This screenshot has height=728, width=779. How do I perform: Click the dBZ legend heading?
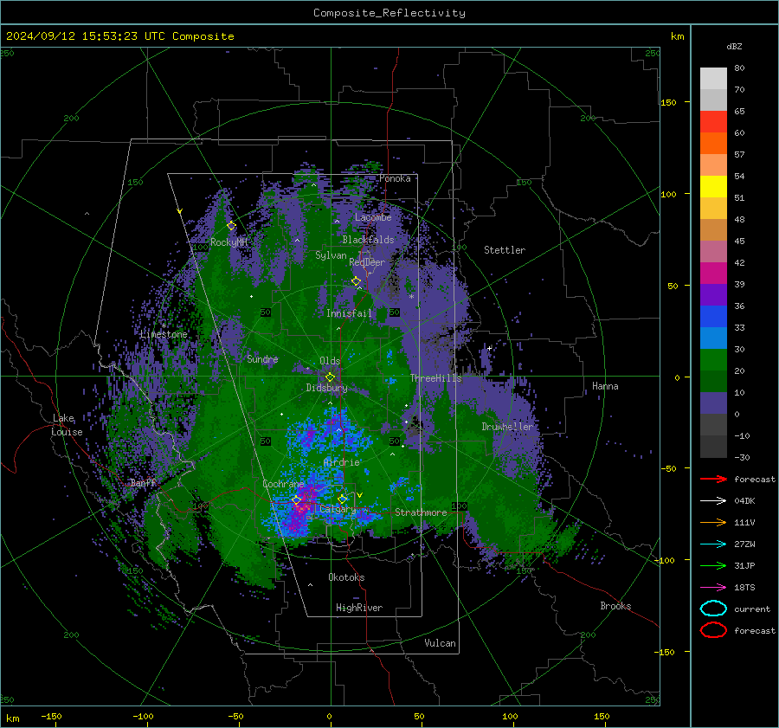click(734, 46)
